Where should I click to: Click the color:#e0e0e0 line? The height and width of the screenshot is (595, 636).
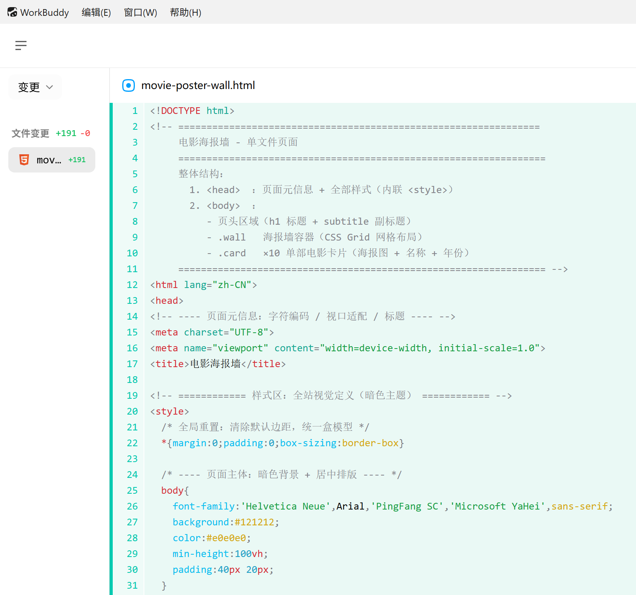click(x=212, y=538)
